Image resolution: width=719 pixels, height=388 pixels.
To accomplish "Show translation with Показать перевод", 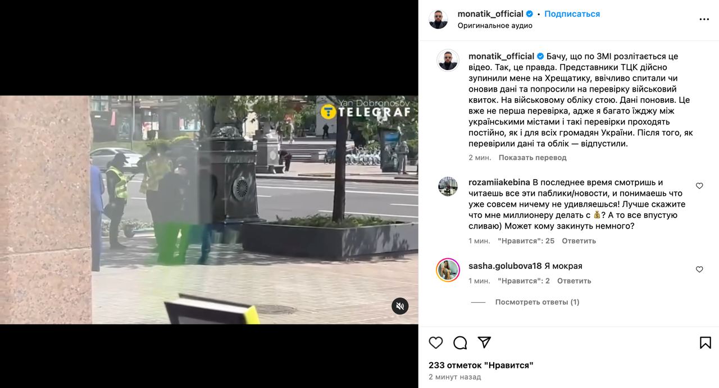I will (x=533, y=158).
